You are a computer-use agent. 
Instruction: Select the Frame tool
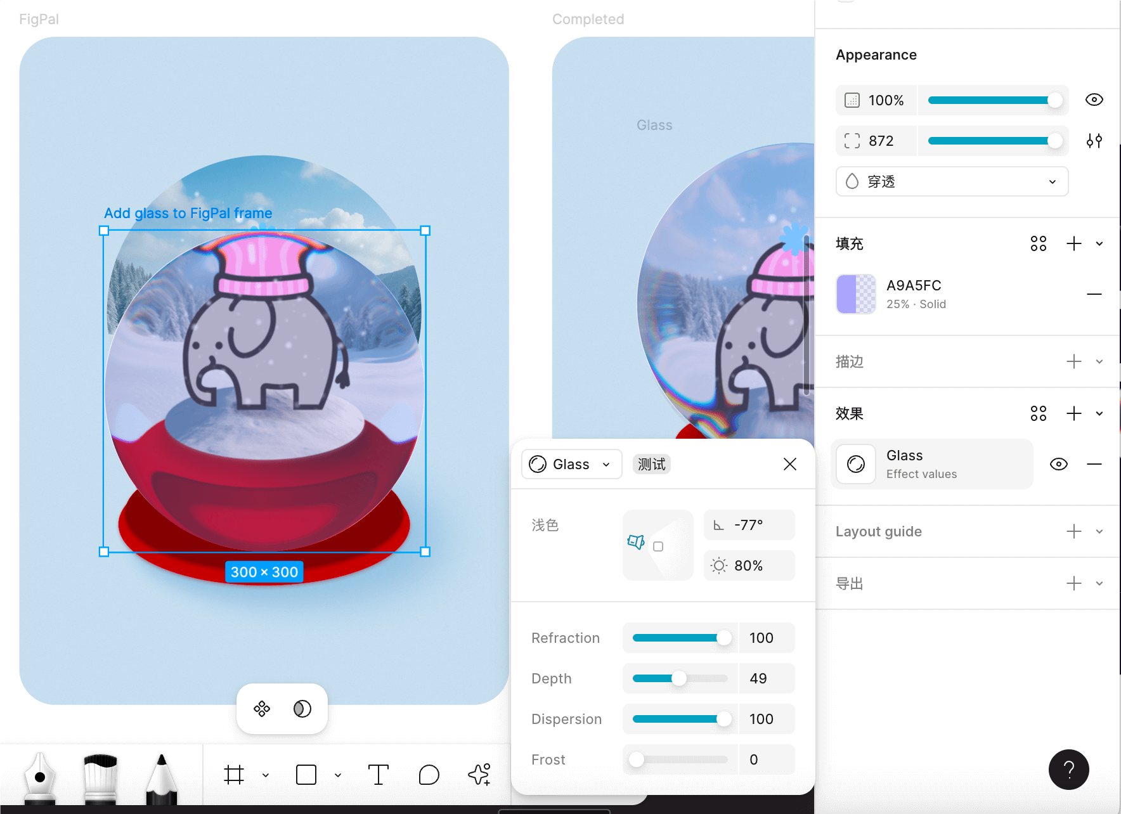[x=235, y=774]
